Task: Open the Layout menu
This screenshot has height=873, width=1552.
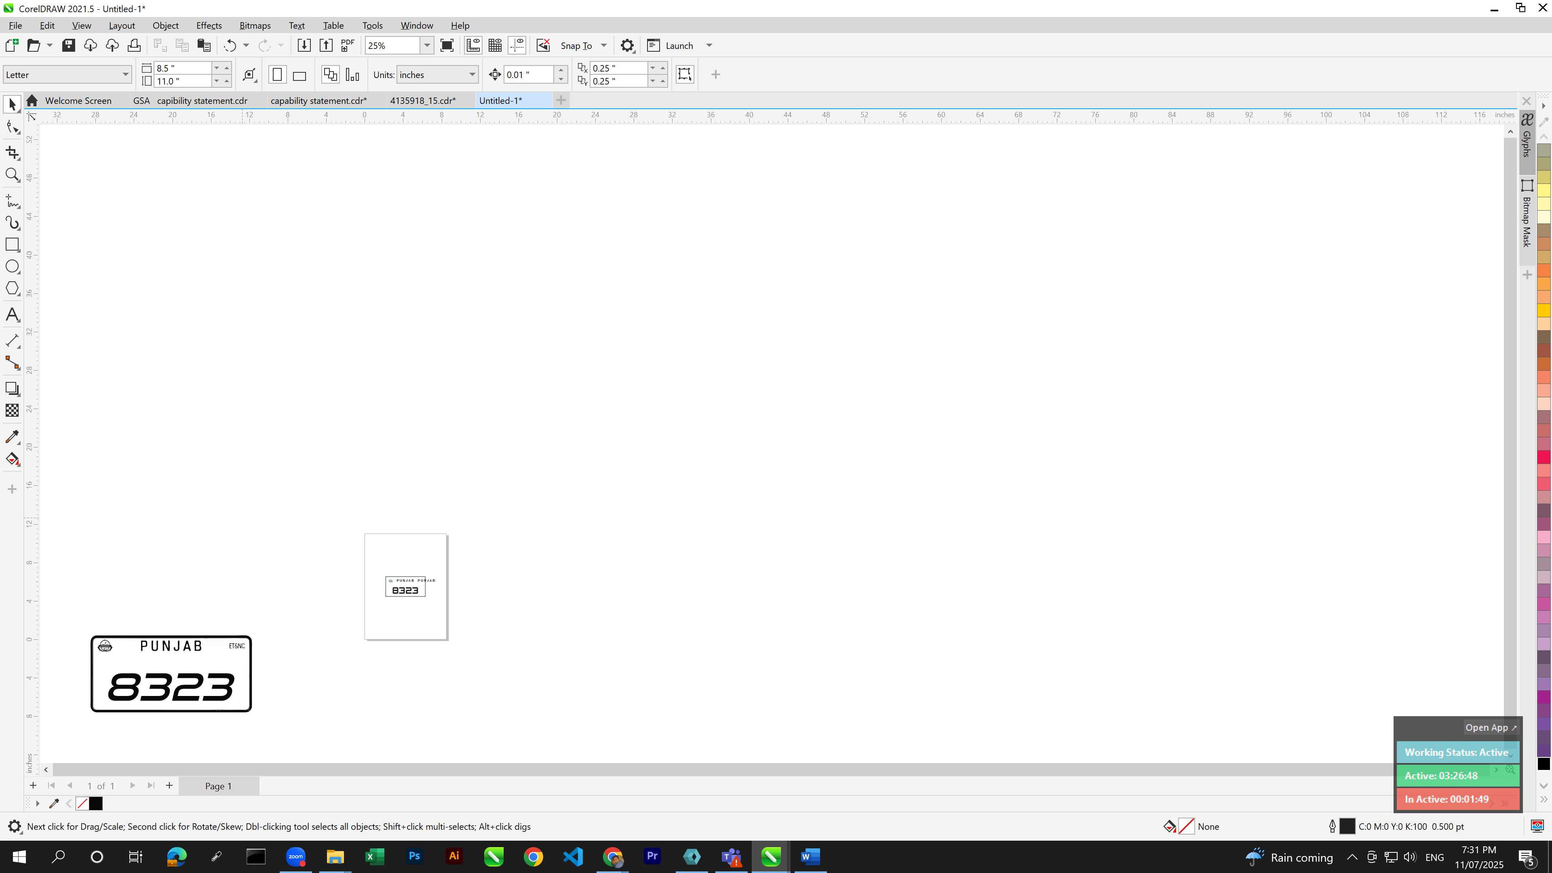Action: (121, 25)
